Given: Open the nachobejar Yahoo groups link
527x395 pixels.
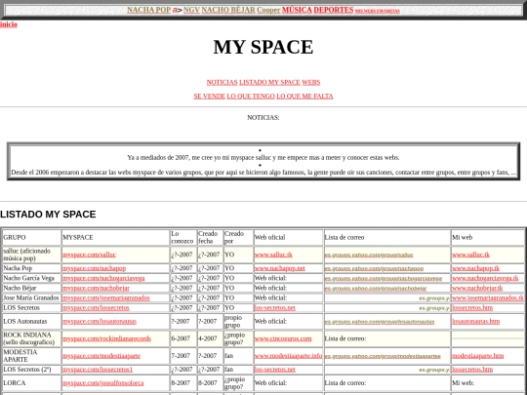Looking at the screenshot, I should (376, 288).
